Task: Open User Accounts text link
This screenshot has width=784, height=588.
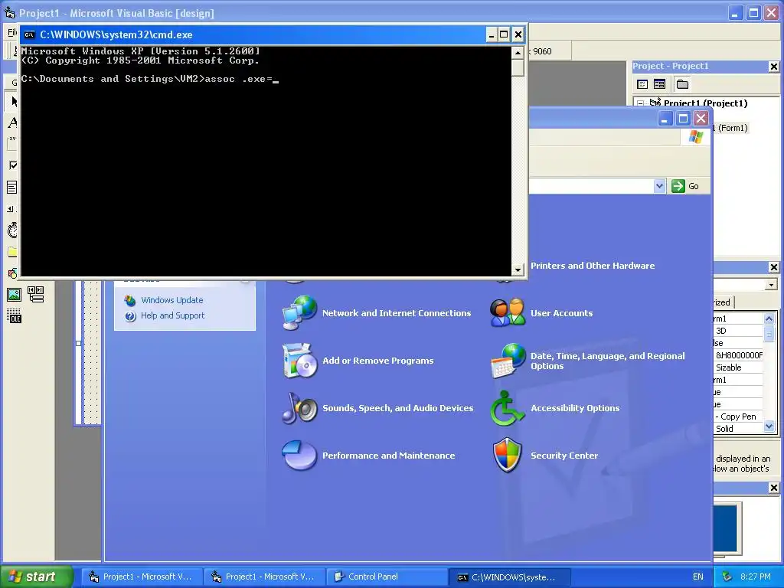Action: 561,313
